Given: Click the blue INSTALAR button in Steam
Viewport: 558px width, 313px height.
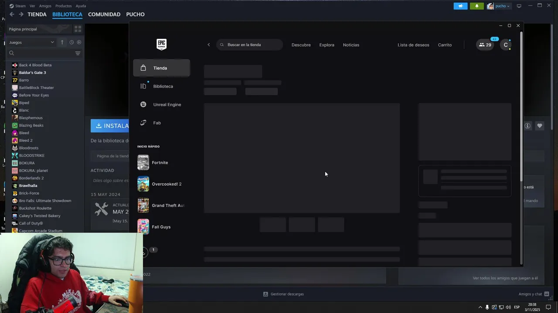Looking at the screenshot, I should (x=110, y=126).
